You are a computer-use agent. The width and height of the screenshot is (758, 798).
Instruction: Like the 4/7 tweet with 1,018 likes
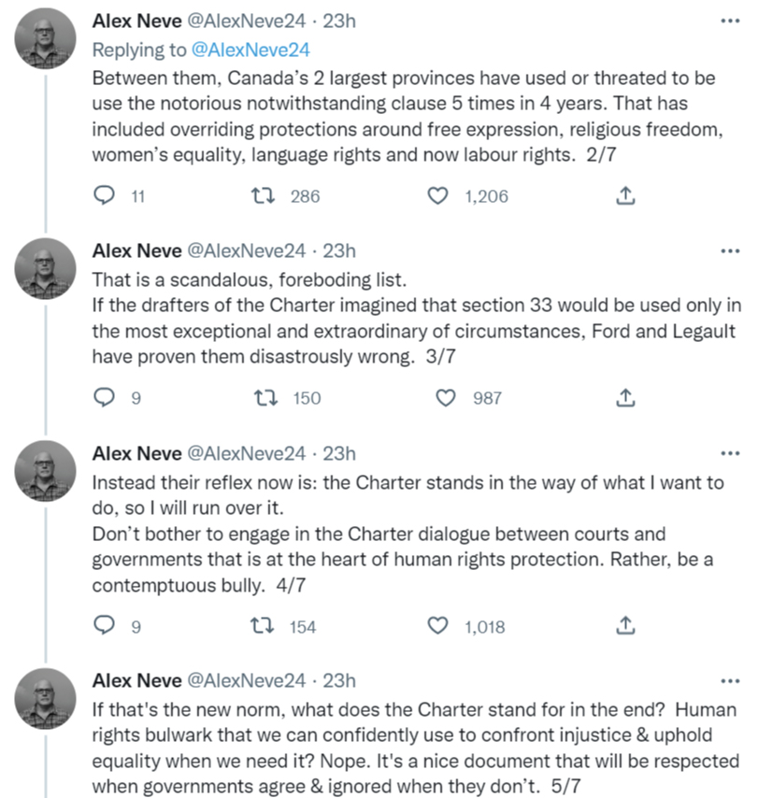(437, 626)
